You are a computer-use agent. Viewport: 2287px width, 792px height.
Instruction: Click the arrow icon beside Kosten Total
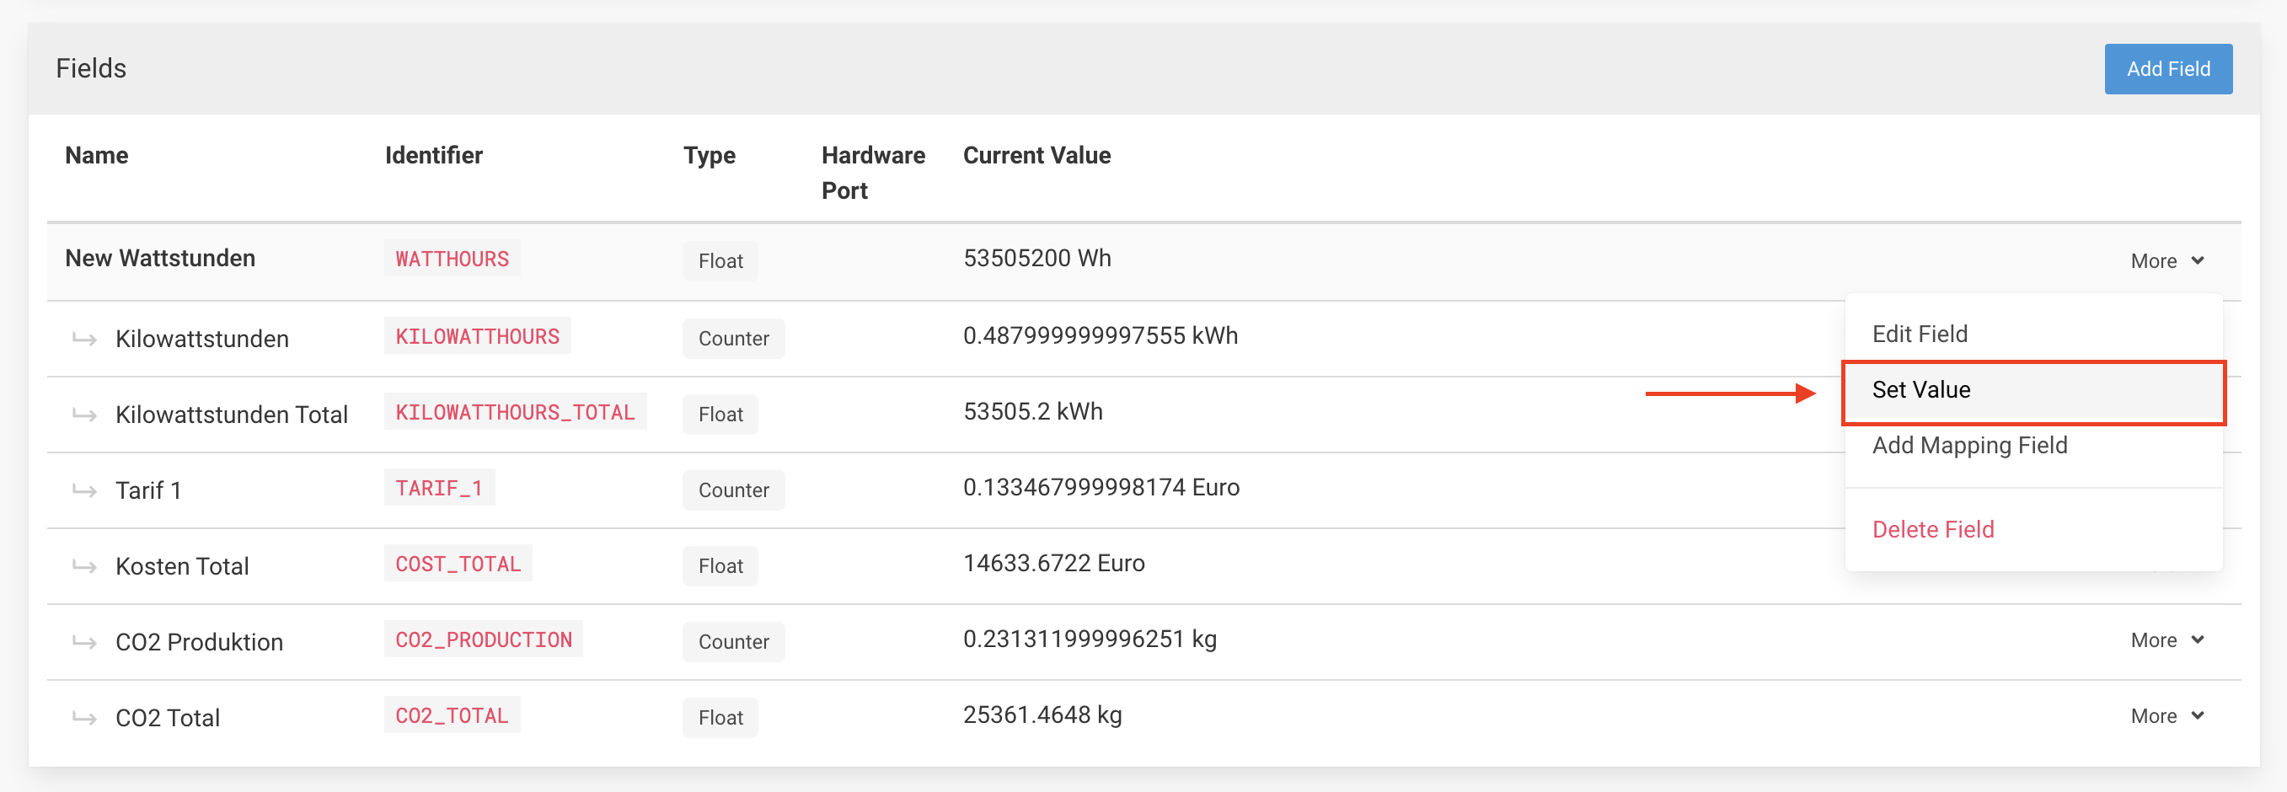[84, 565]
